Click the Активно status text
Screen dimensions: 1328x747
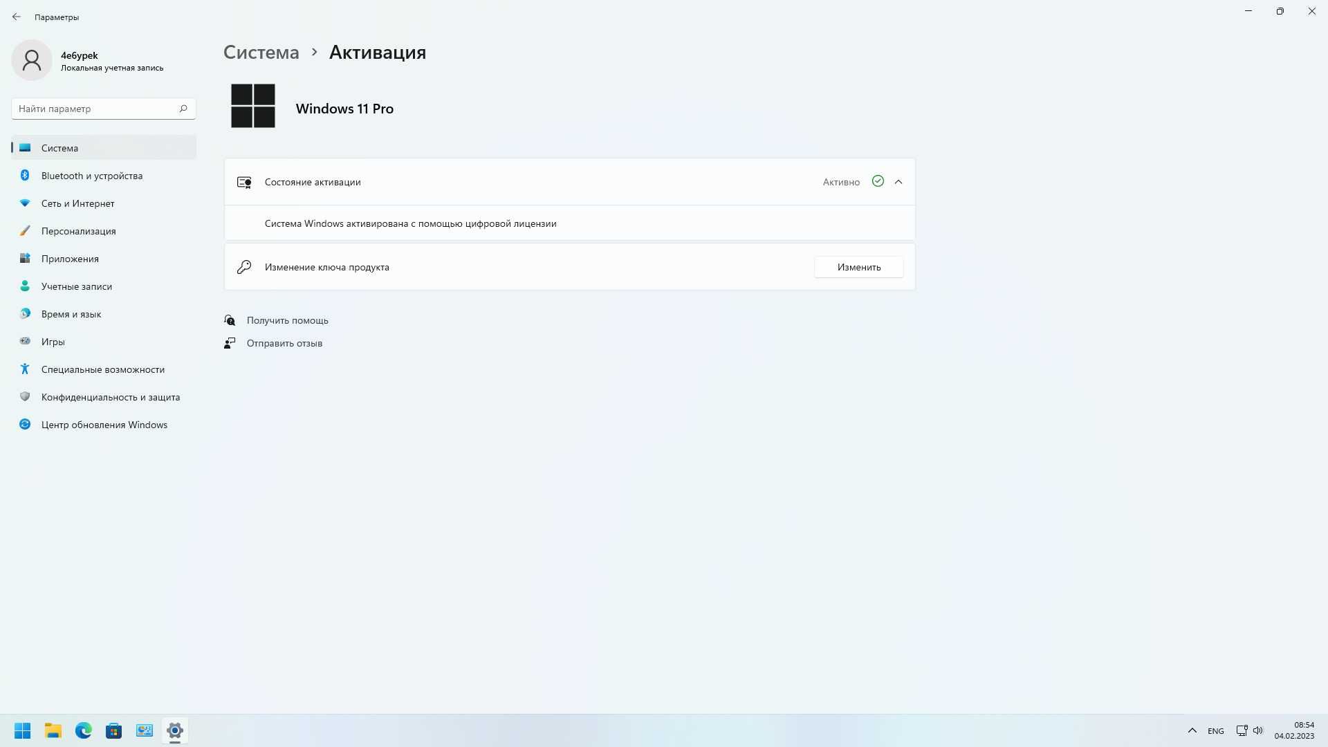point(841,182)
